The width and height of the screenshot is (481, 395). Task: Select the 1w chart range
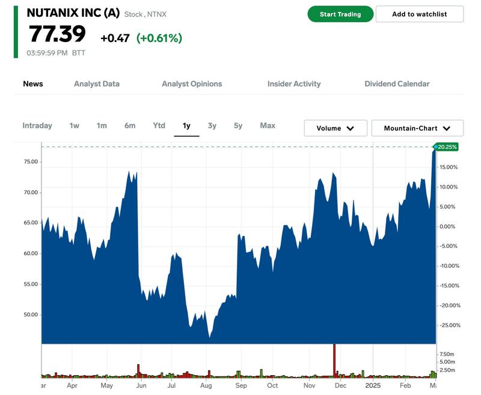(x=74, y=125)
